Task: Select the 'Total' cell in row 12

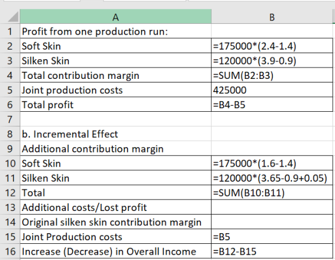Action: pos(115,192)
